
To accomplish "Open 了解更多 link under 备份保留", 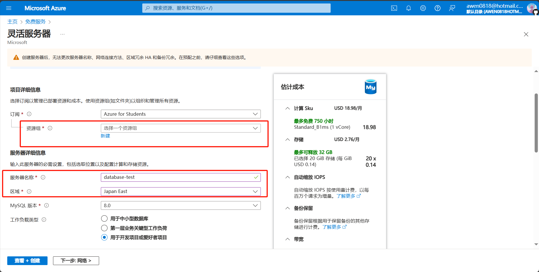I will point(334,227).
